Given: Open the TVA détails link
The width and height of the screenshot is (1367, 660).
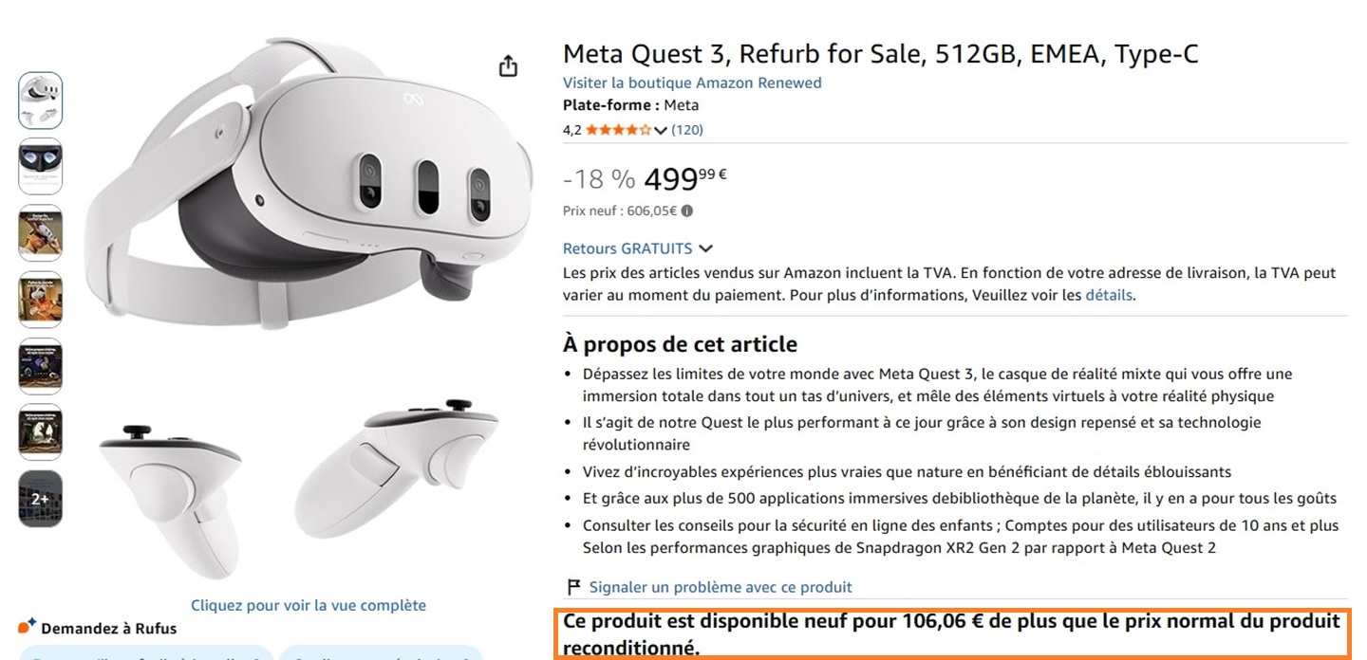Looking at the screenshot, I should point(1110,295).
